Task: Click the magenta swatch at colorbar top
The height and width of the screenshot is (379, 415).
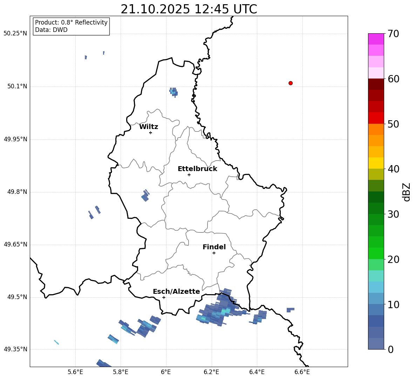Action: [x=376, y=39]
